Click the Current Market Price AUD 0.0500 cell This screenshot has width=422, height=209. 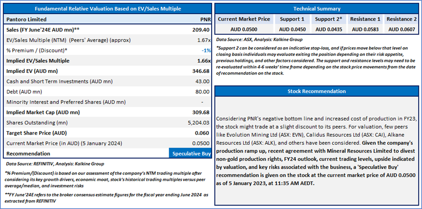coord(244,30)
